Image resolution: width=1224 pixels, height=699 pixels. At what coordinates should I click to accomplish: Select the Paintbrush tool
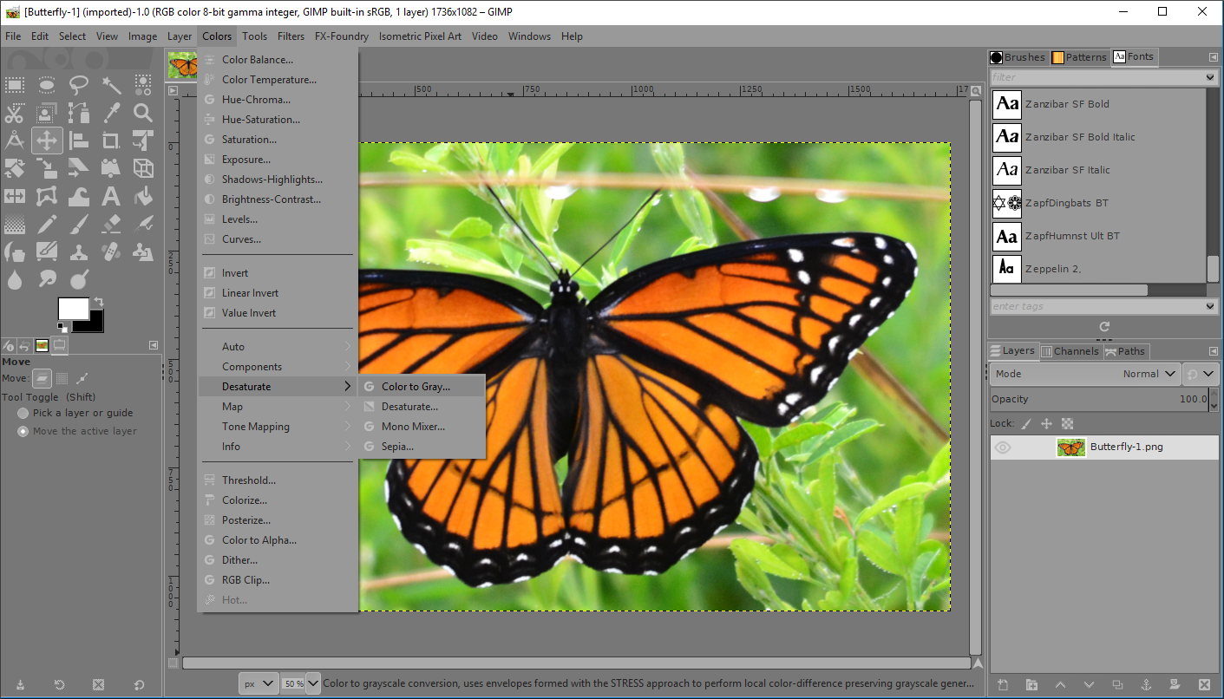(x=78, y=224)
